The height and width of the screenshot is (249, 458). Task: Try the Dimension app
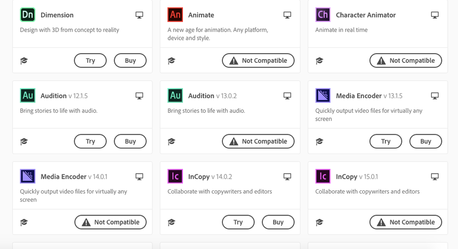[x=90, y=61]
